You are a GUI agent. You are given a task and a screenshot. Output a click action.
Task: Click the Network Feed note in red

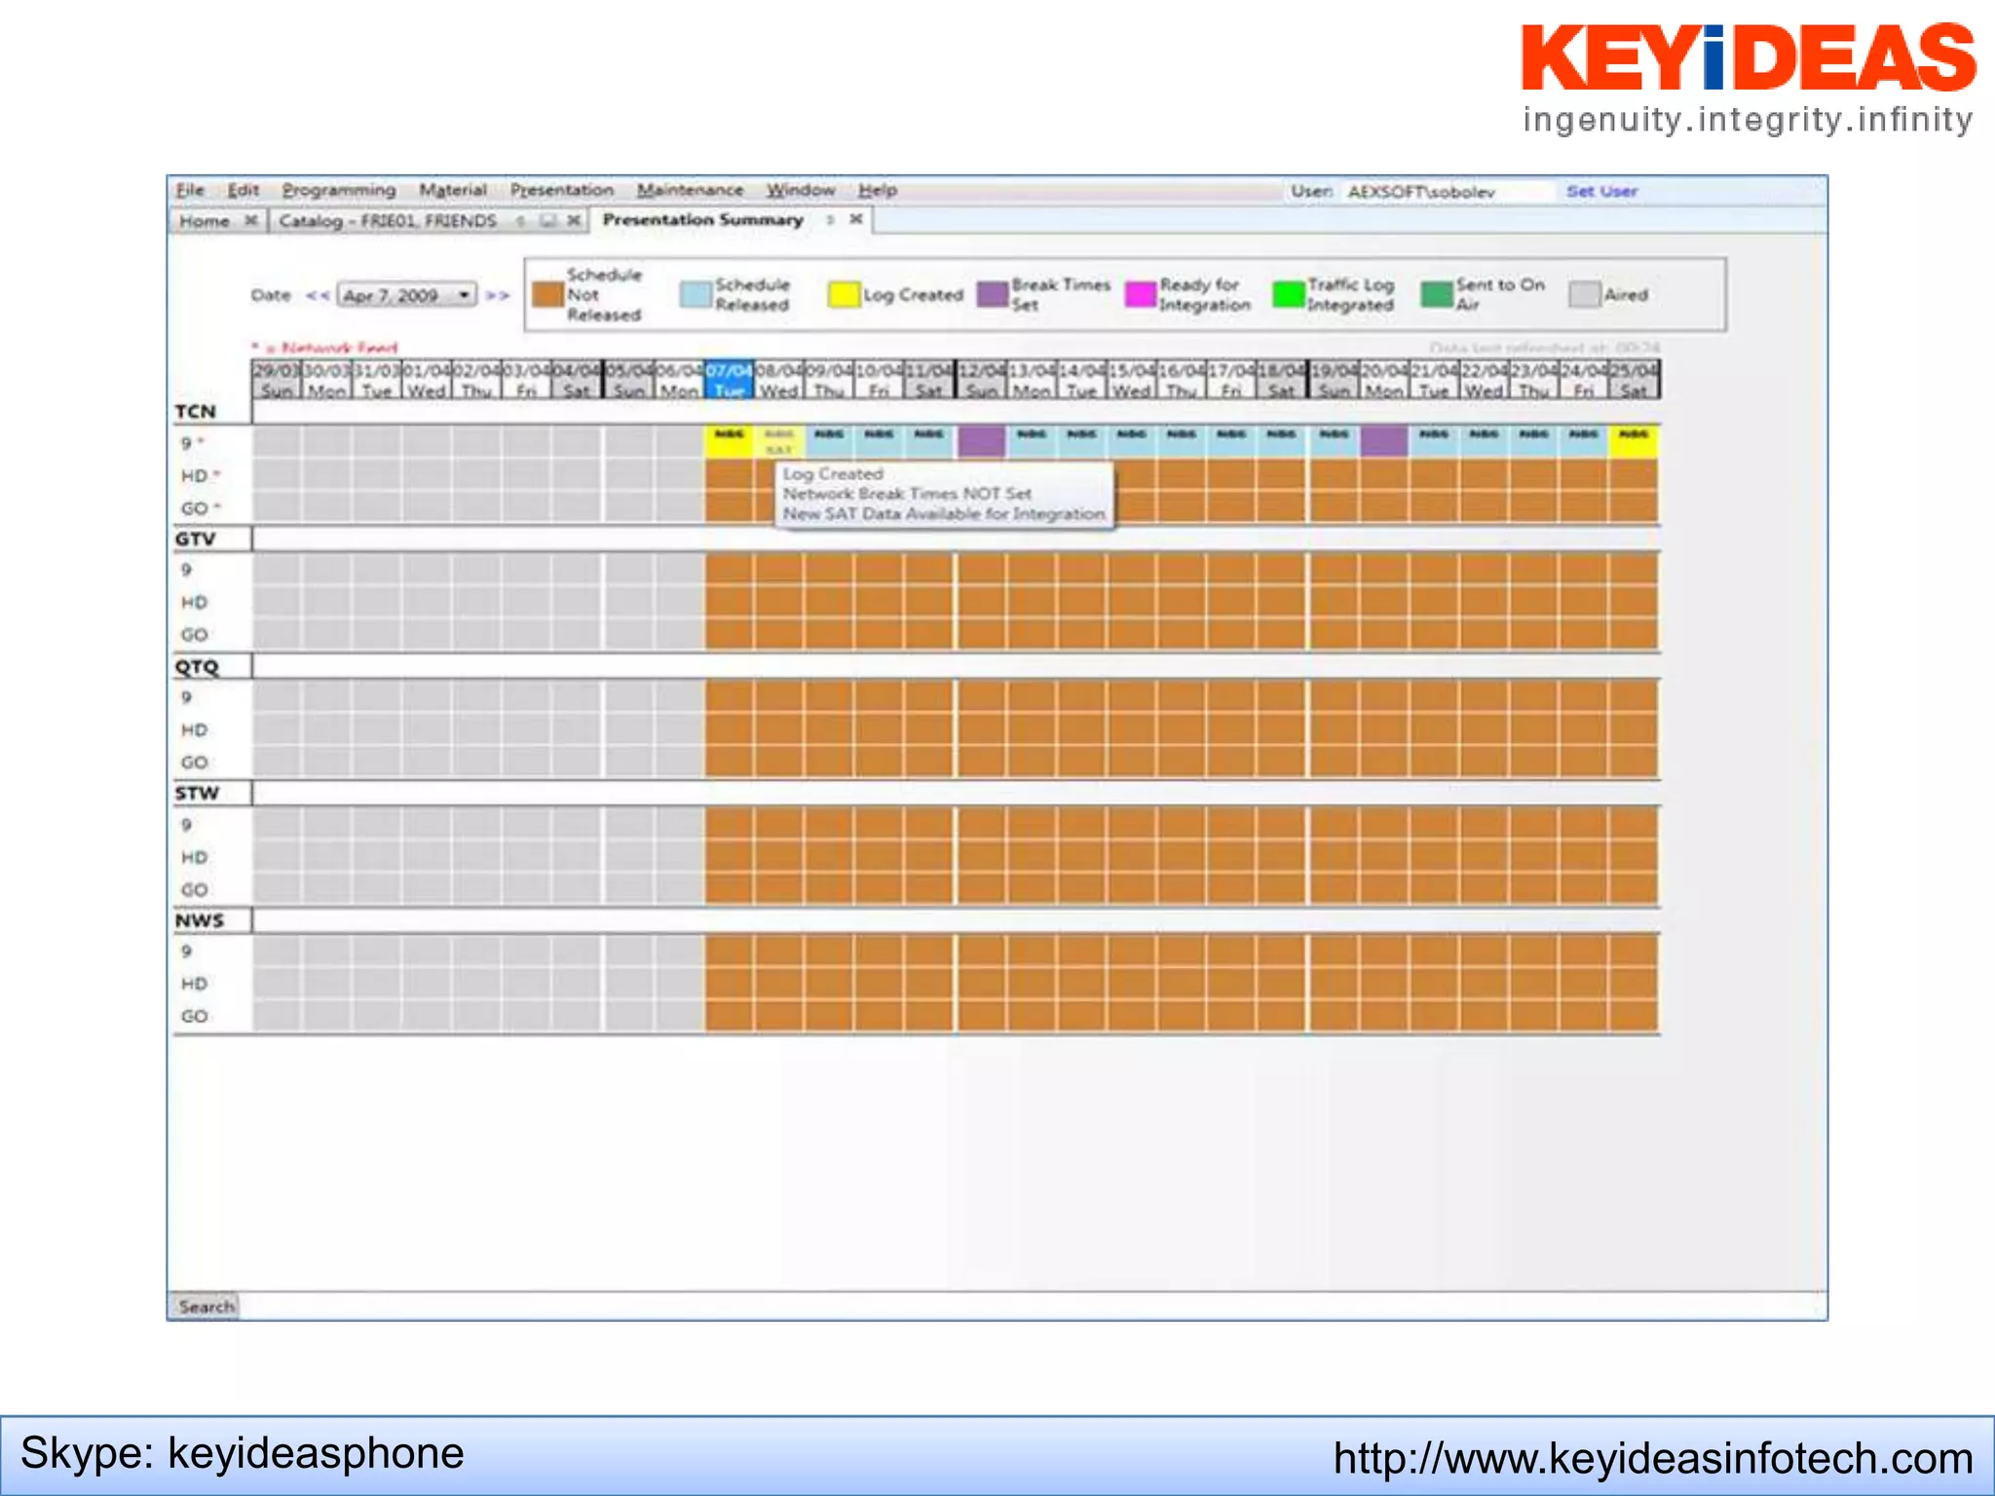[325, 348]
